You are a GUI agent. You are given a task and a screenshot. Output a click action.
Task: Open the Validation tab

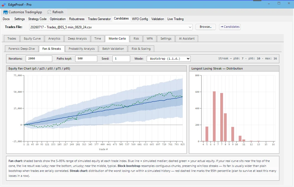158,19
